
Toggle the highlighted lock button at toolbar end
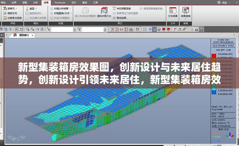pos(202,29)
